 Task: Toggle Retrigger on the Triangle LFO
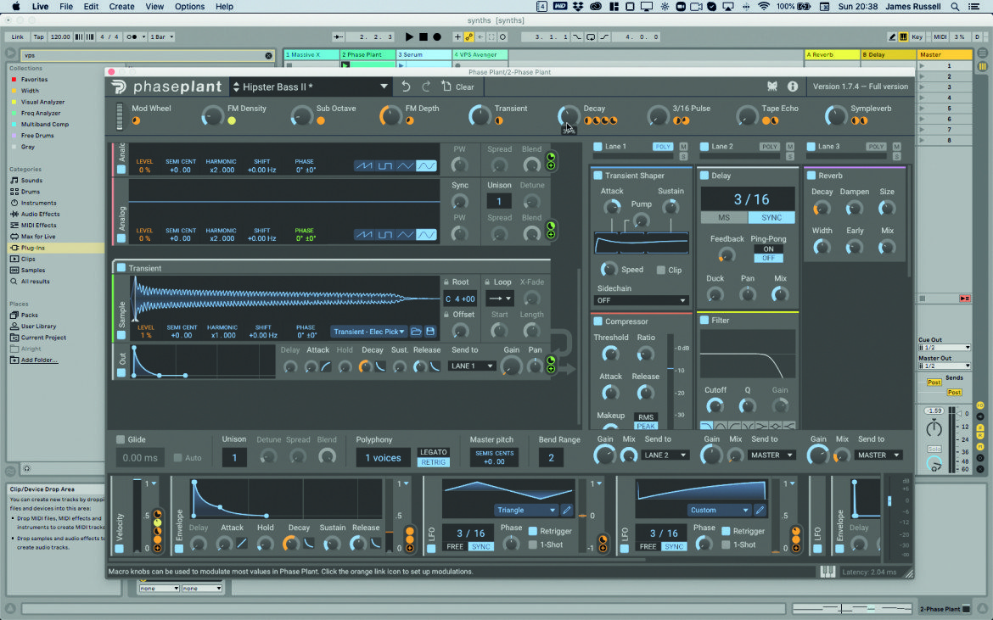point(533,531)
